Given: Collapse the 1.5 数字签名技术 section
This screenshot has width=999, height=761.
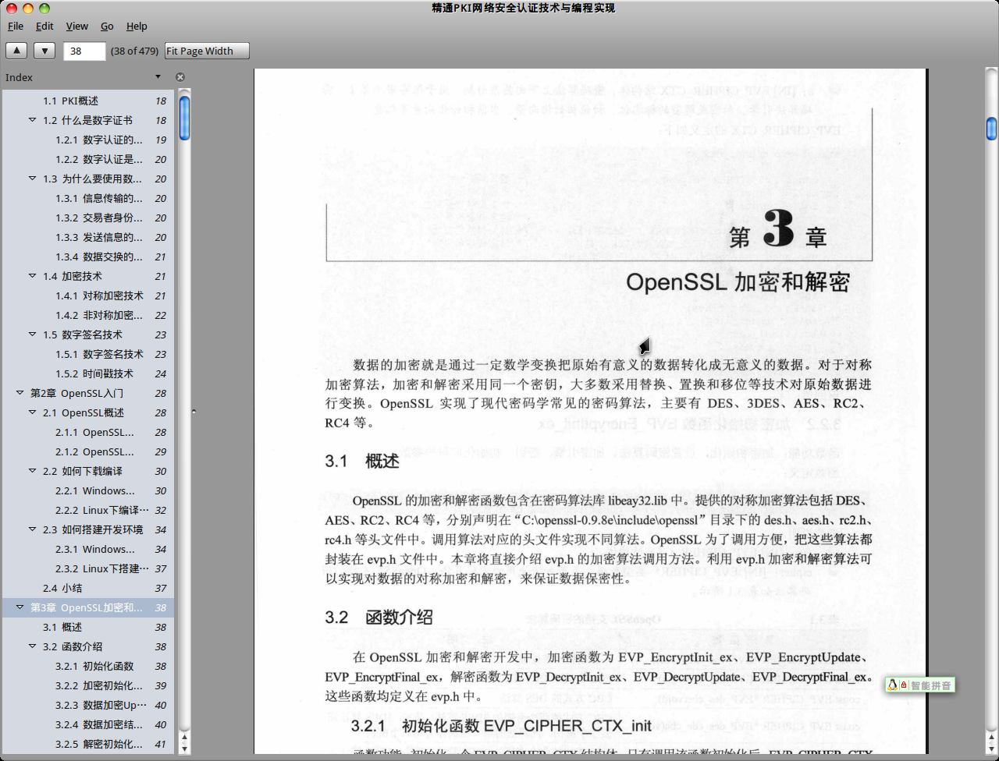Looking at the screenshot, I should (32, 334).
